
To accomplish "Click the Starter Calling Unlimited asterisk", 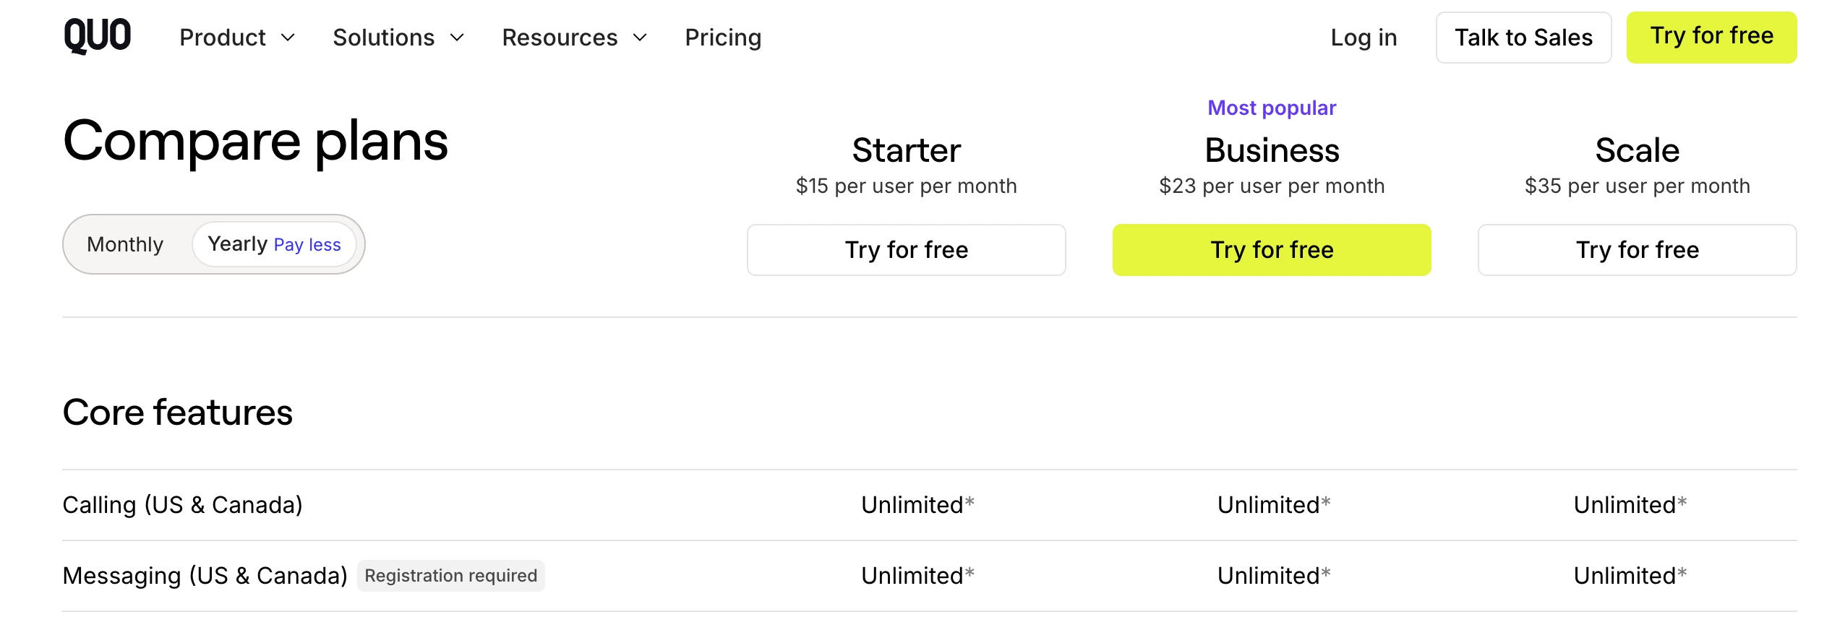I will point(970,501).
